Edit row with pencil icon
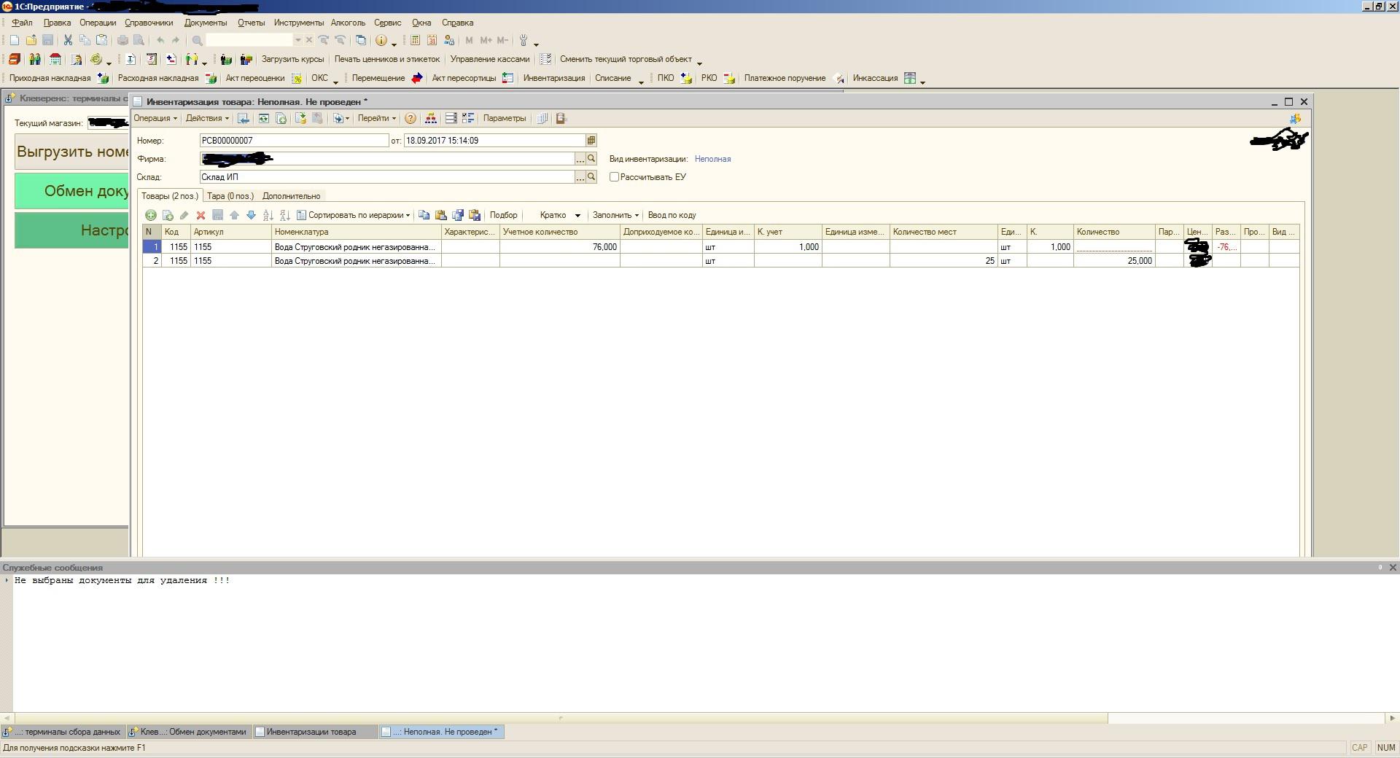This screenshot has height=758, width=1400. 184,215
